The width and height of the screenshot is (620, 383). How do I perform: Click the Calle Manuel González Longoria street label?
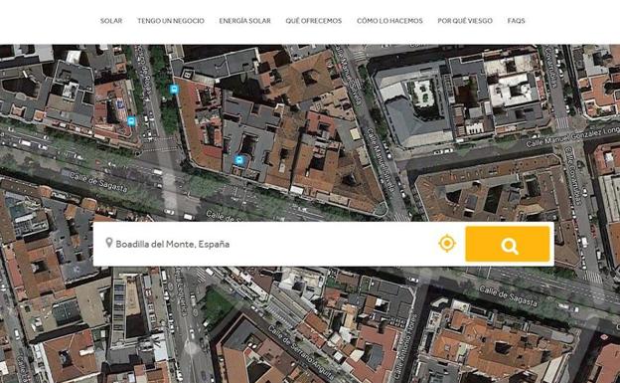click(572, 136)
